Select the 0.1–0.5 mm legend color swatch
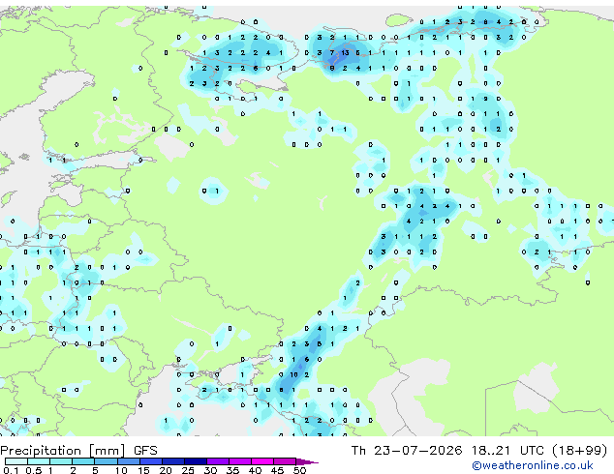Viewport: 614px width, 474px height. click(x=16, y=461)
